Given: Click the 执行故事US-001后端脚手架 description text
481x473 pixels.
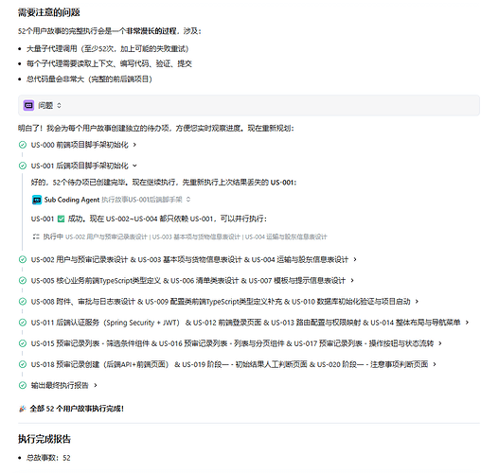Looking at the screenshot, I should [142, 200].
